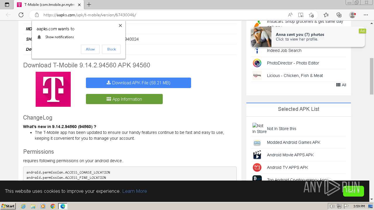Click the address bar URL
Viewport: 374px width, 210px height.
click(90, 15)
